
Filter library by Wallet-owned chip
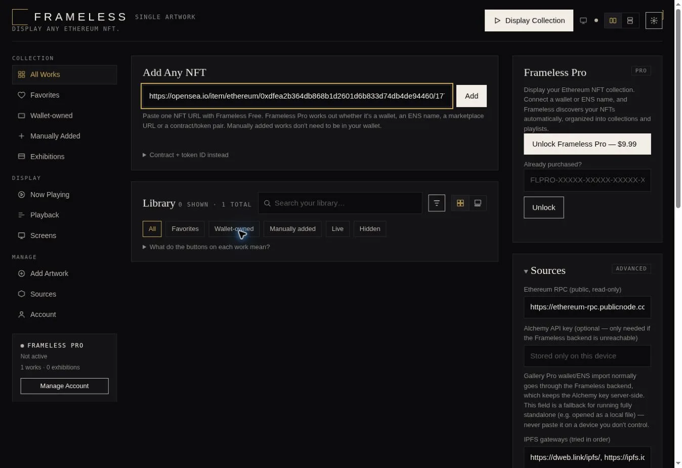tap(234, 229)
